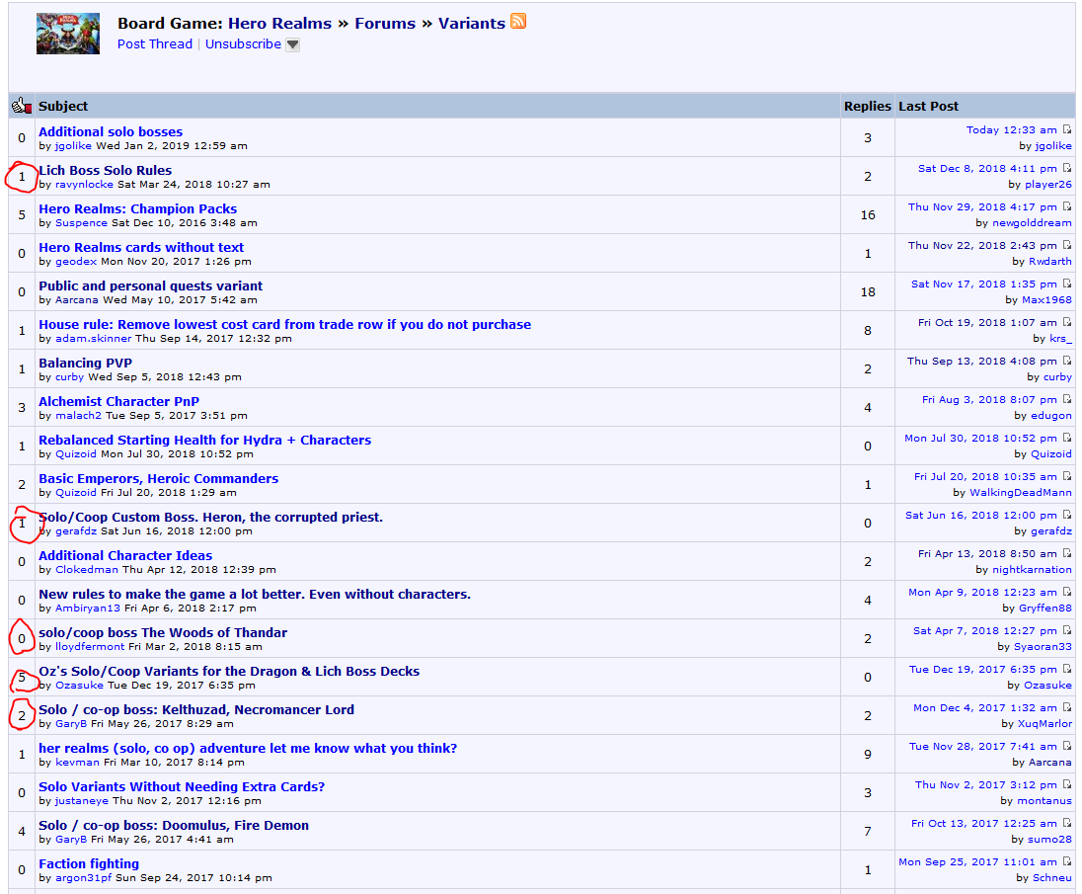Viewport: 1082px width, 894px height.
Task: Click last post icon for Doomulus Fire Demon thread
Action: [x=1067, y=824]
